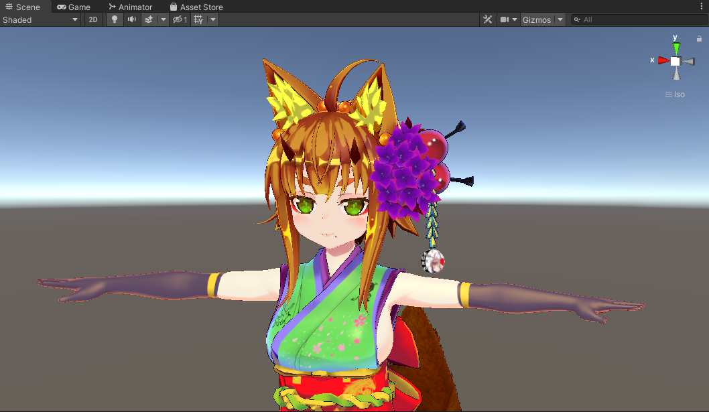
Task: Click the scene effects (skybox) icon
Action: [149, 19]
